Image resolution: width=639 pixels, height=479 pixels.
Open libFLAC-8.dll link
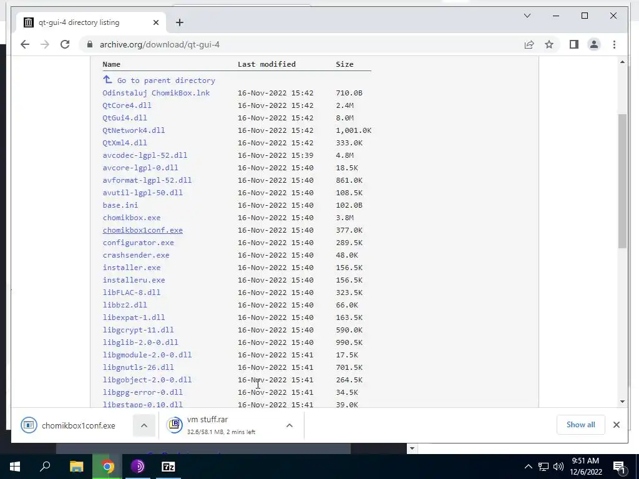coord(131,293)
